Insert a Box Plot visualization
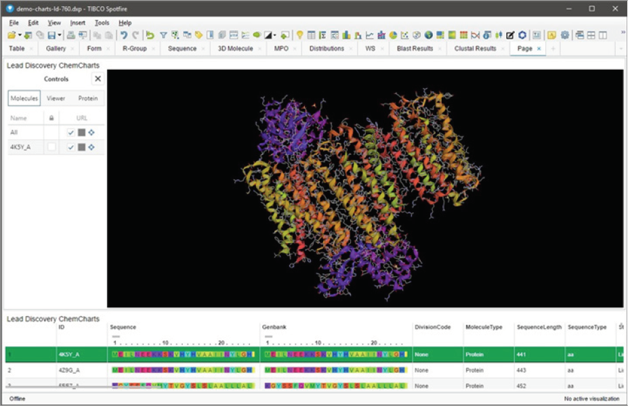The height and width of the screenshot is (406, 628). pos(499,35)
